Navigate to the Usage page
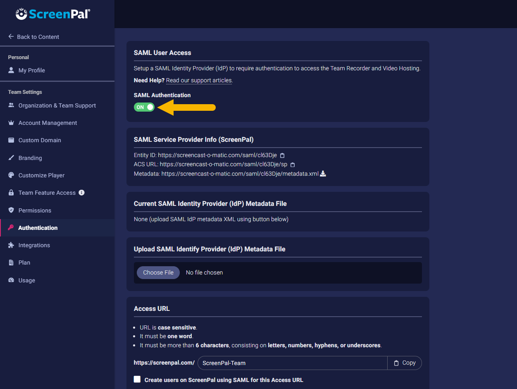517x389 pixels. coord(26,280)
